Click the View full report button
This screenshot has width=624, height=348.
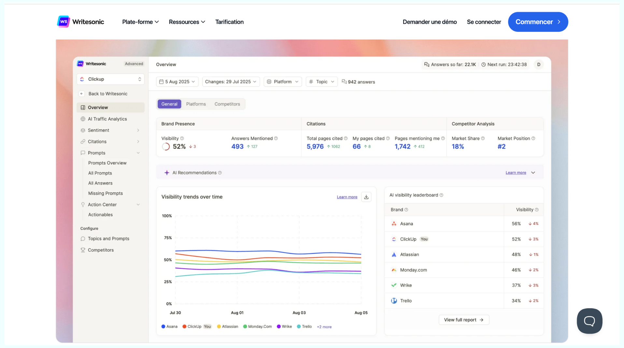[464, 320]
